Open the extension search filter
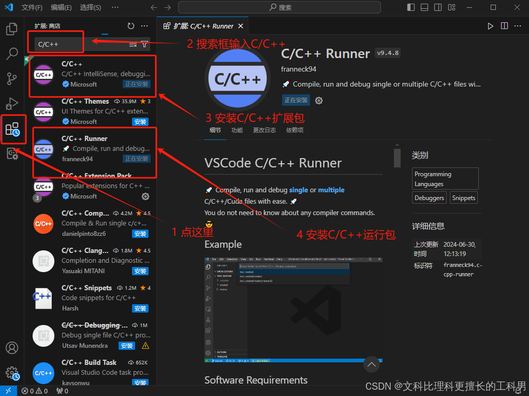 144,44
